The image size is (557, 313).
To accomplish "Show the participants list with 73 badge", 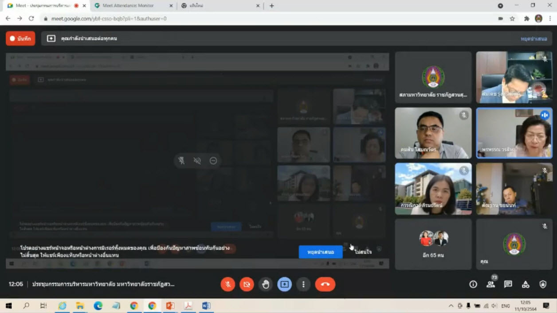I will (x=490, y=284).
